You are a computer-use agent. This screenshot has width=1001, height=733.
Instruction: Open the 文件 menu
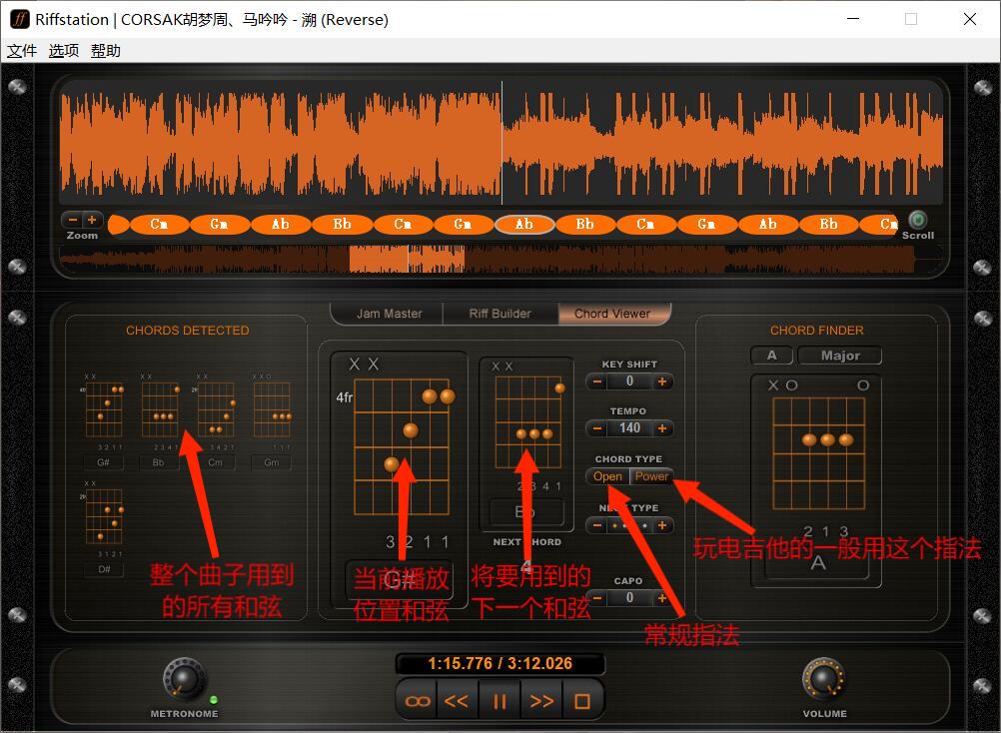(x=22, y=51)
